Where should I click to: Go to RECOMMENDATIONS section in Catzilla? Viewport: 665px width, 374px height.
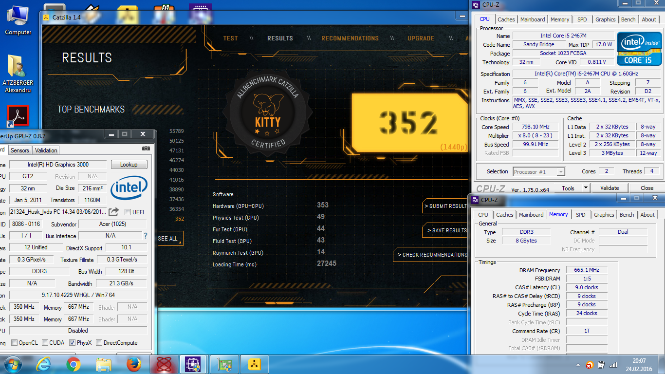click(350, 38)
